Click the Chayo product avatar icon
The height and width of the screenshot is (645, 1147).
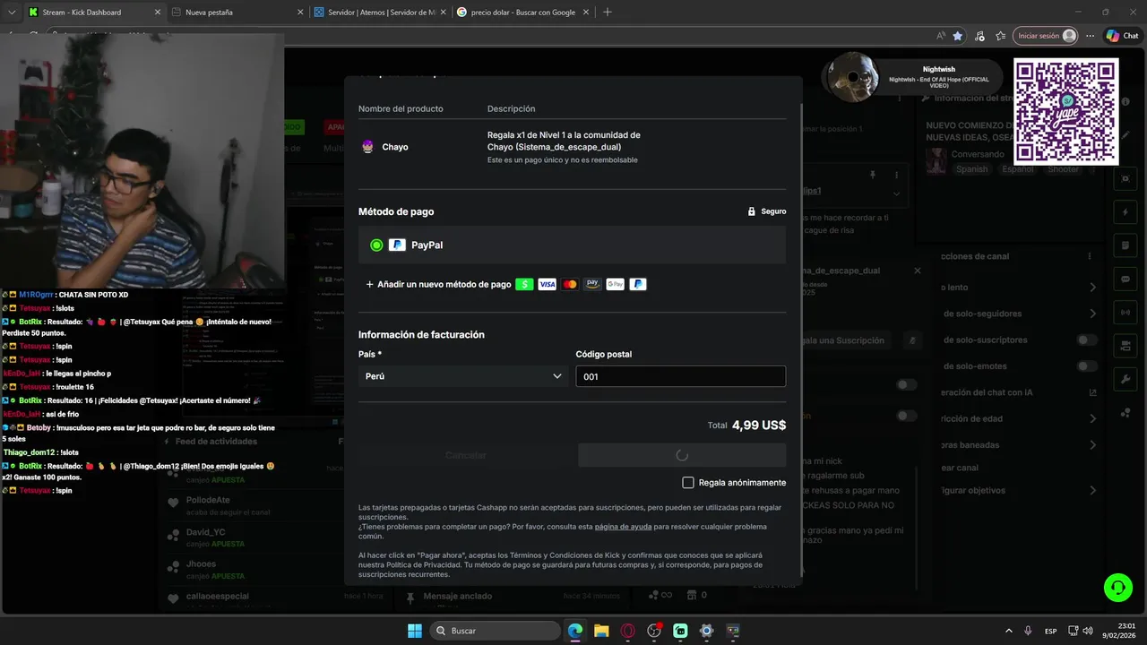[x=367, y=147]
